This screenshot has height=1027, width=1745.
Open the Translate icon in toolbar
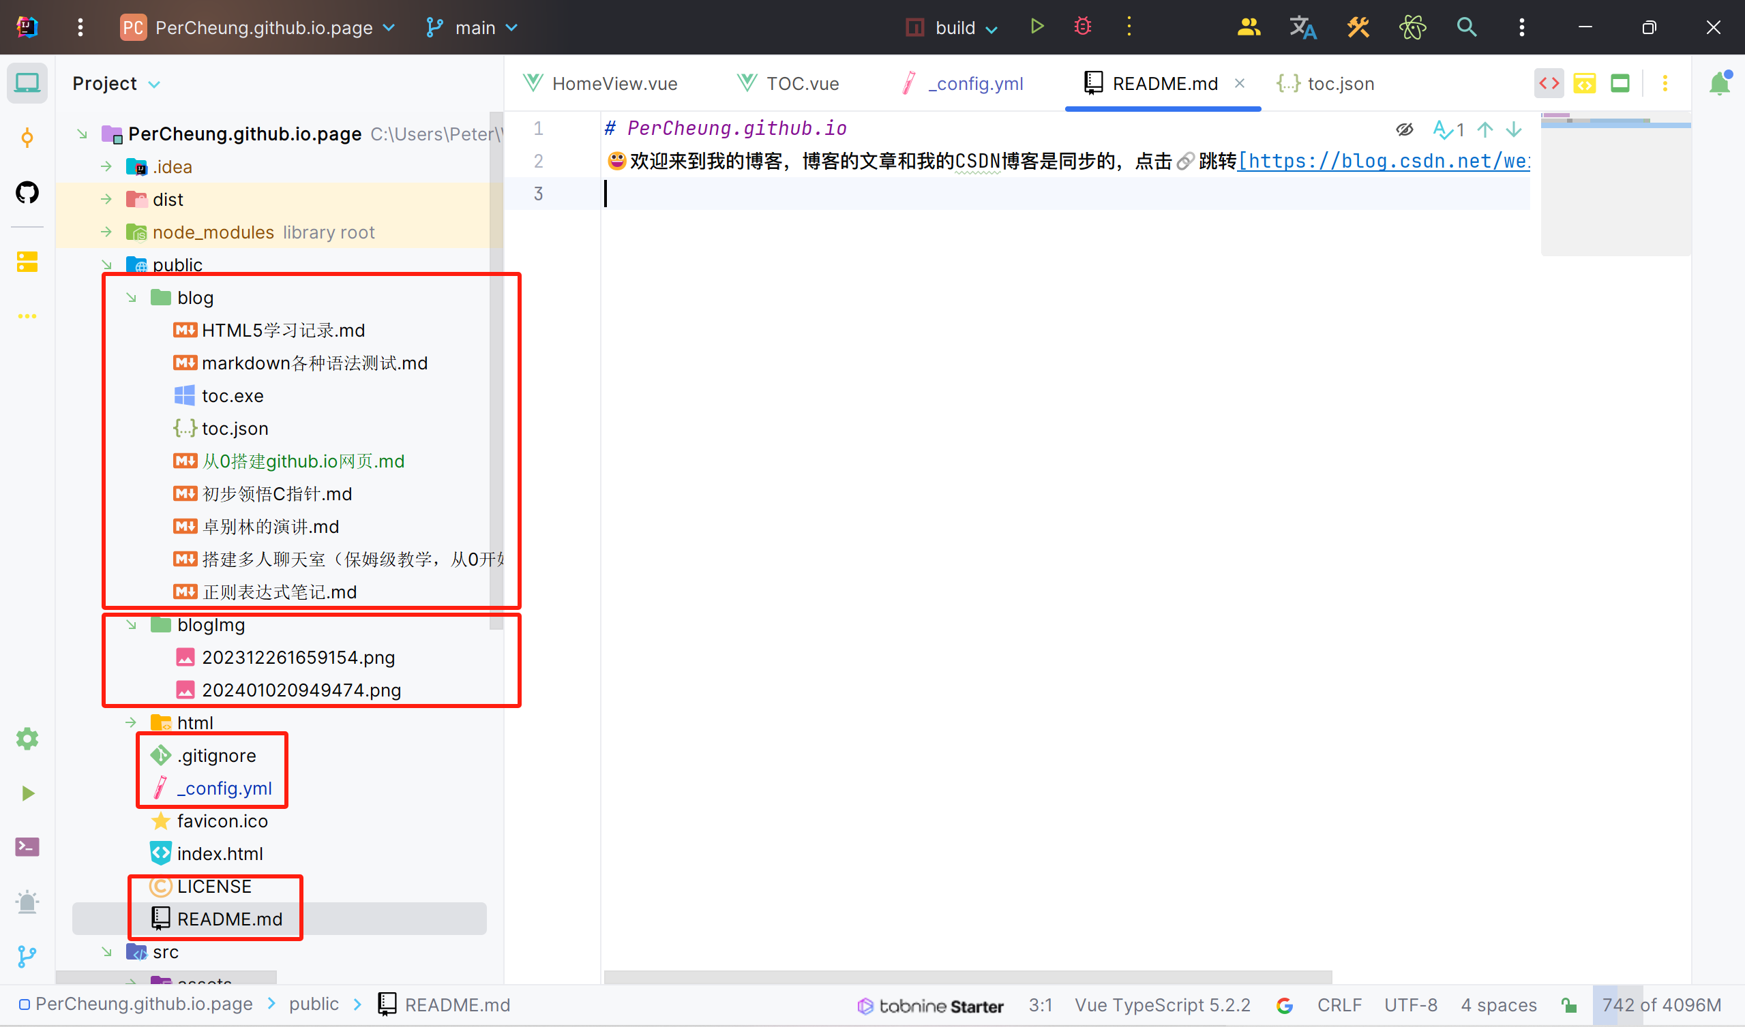pos(1302,27)
